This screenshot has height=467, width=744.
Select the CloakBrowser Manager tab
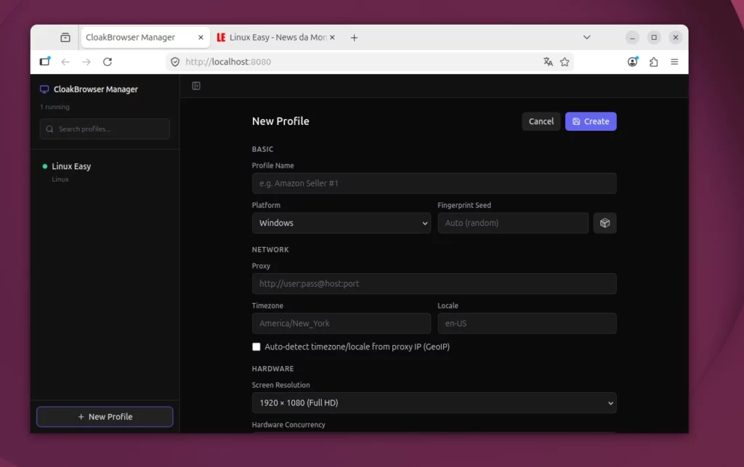(145, 38)
